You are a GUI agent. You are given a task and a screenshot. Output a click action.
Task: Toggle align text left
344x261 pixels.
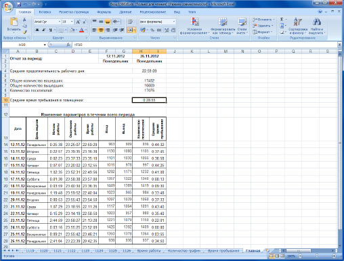[x=94, y=30]
